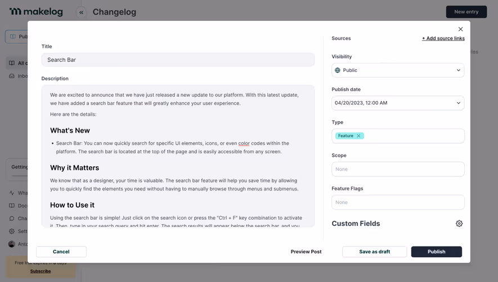Click the makelog logo
Screen dimensions: 498x282
[x=36, y=12]
